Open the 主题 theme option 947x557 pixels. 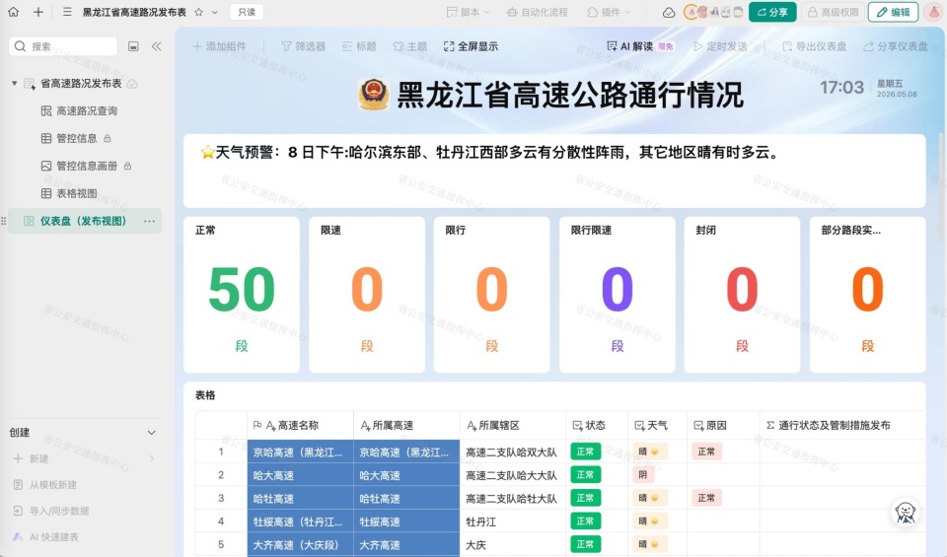410,46
